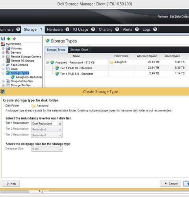This screenshot has height=197, width=189.
Task: Switch to the Alerts tab
Action: click(x=128, y=30)
